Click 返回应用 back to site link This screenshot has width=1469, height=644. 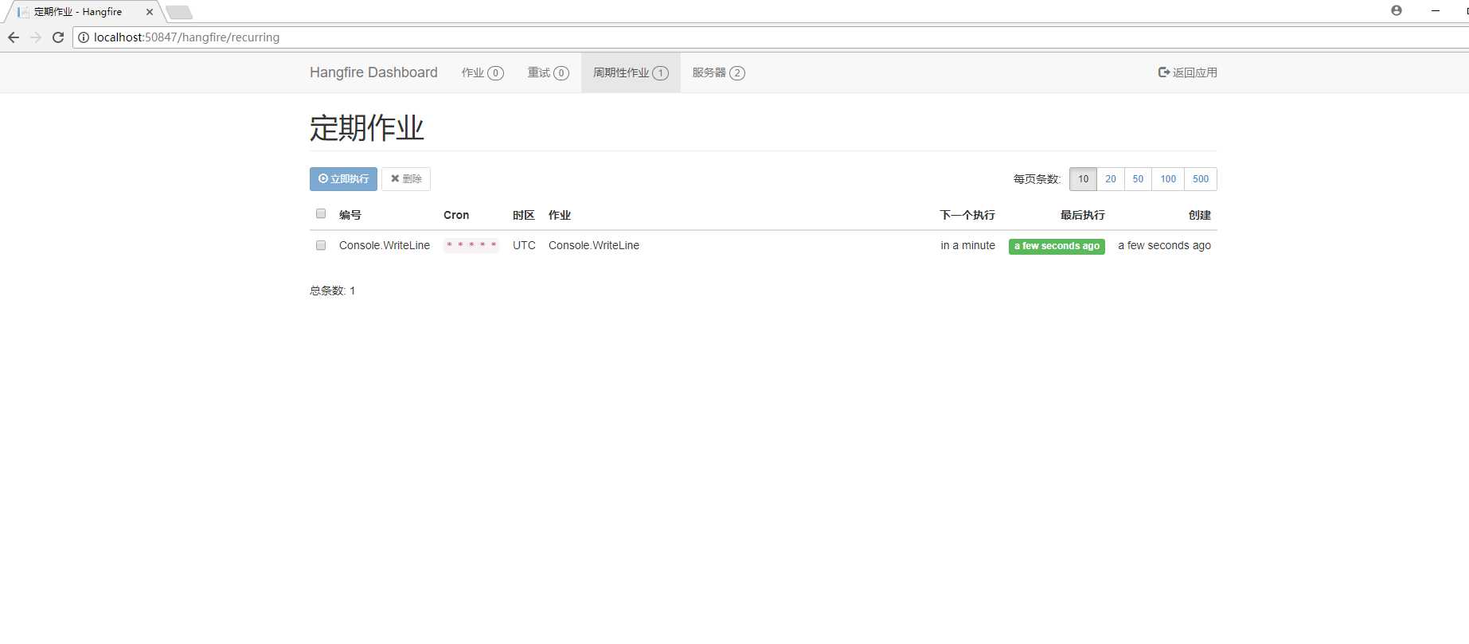1187,72
